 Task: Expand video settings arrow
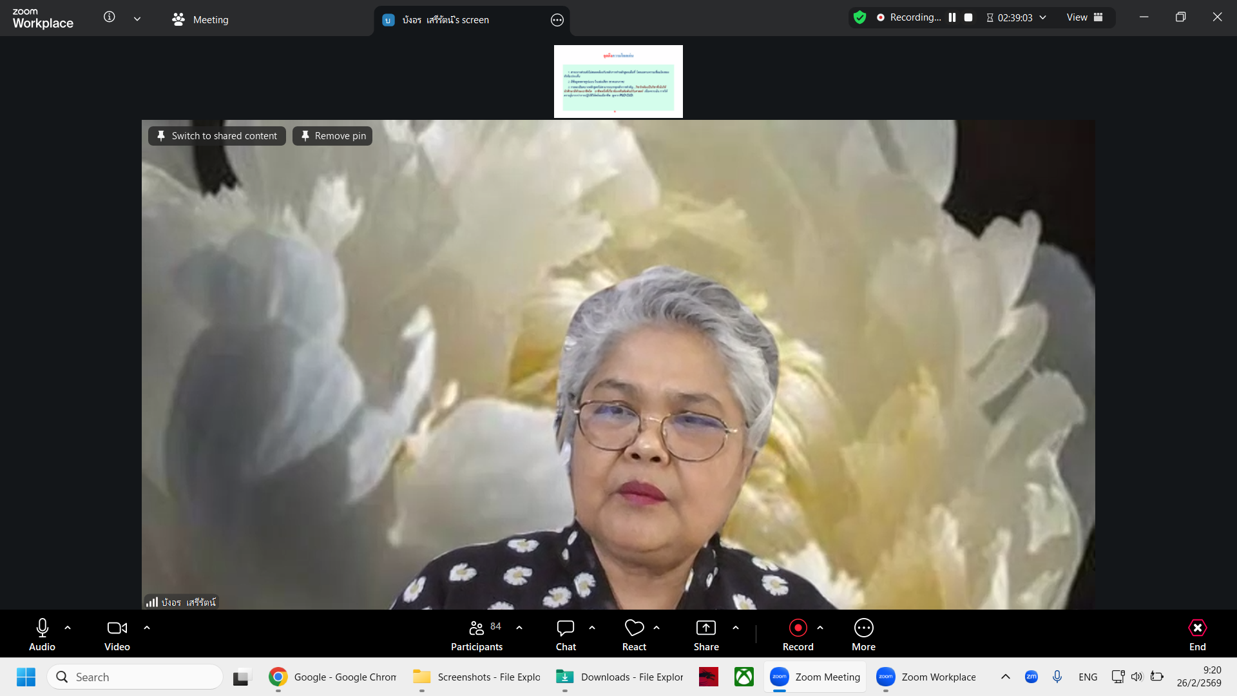coord(147,628)
